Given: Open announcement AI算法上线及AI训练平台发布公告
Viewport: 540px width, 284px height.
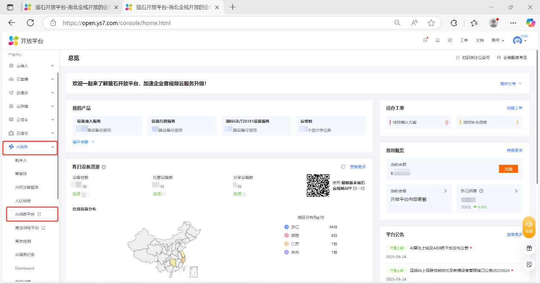Looking at the screenshot, I should pos(439,248).
